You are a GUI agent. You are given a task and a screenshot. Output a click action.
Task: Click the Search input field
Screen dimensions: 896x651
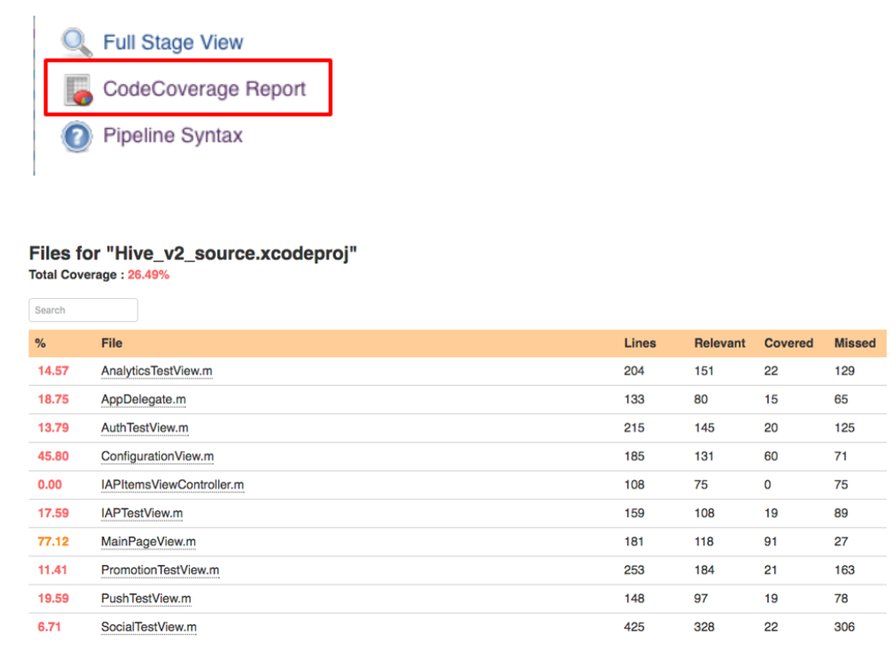pos(83,310)
